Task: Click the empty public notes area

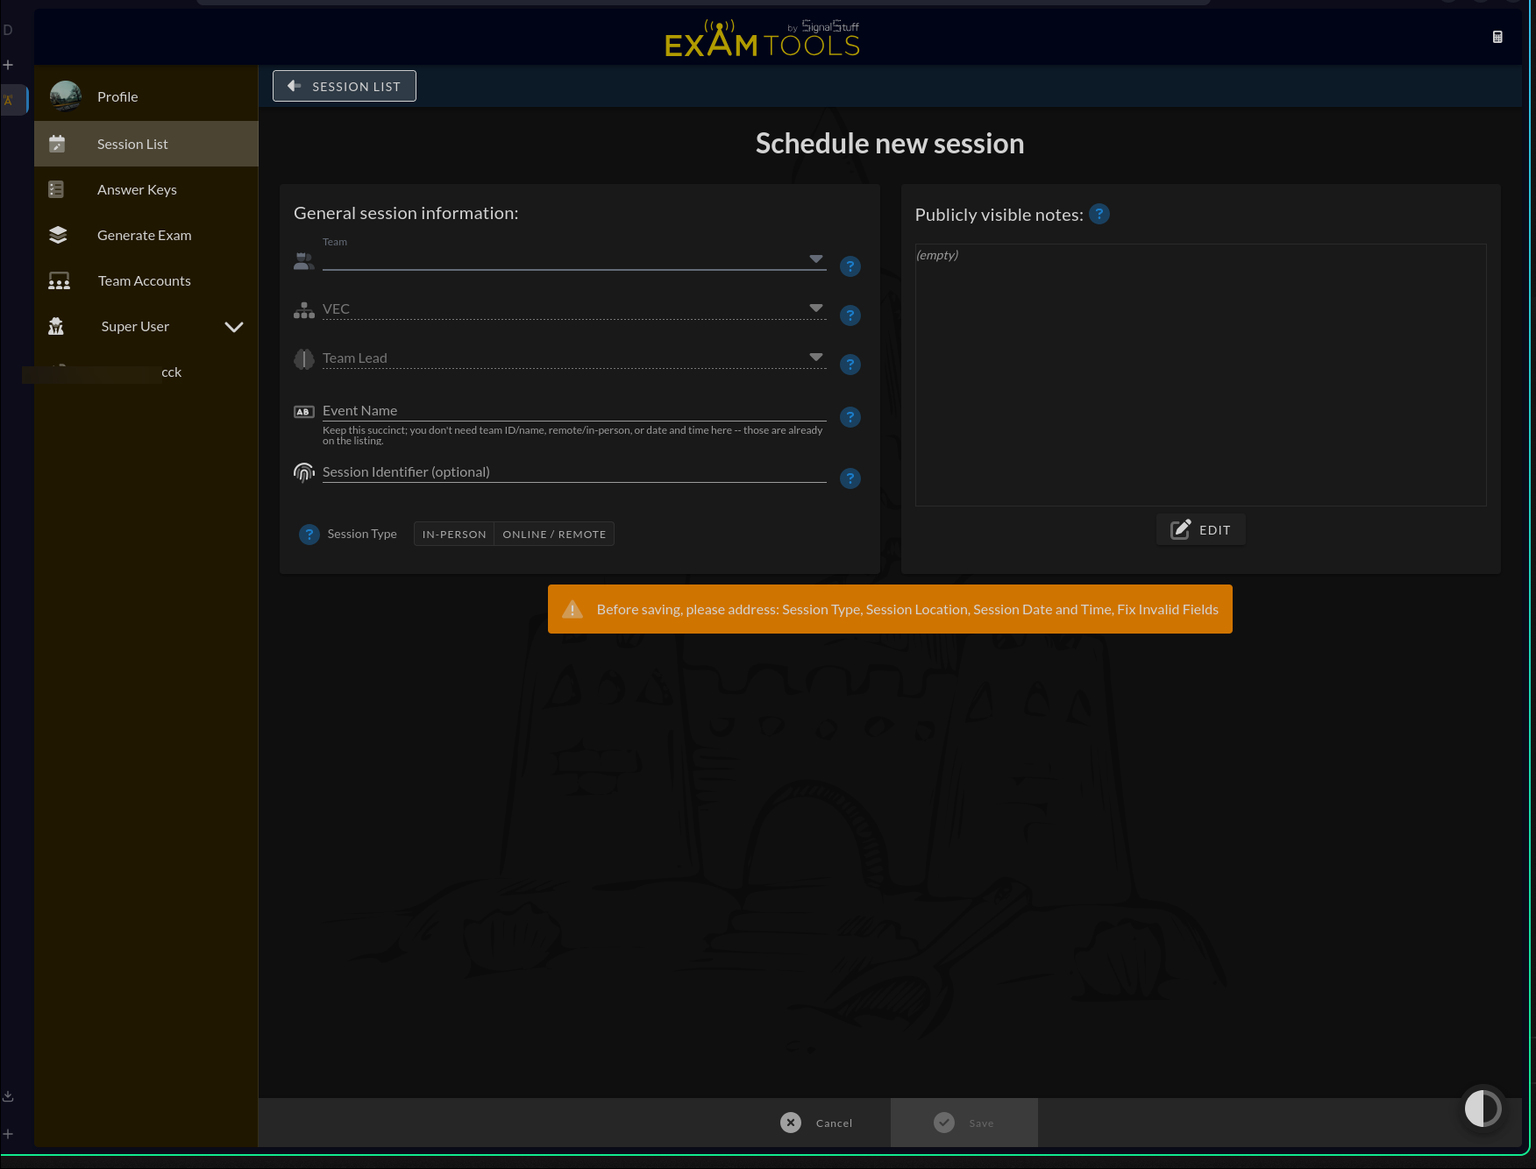Action: point(1201,375)
